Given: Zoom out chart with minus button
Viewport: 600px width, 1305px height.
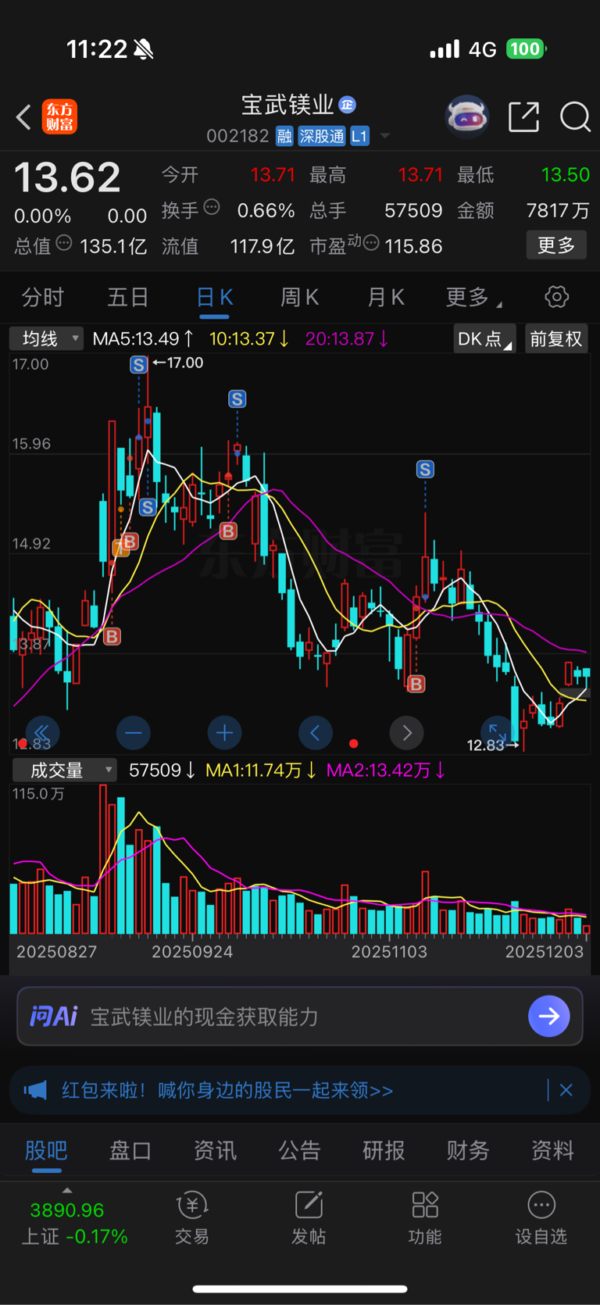Looking at the screenshot, I should pos(133,732).
